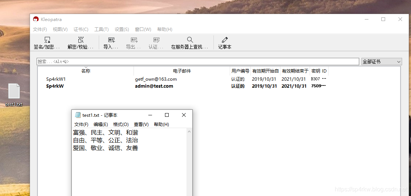Screen dimensions: 411x196
Task: Open the Notepad (记事本) pencil tool in Kleopatra
Action: point(225,43)
